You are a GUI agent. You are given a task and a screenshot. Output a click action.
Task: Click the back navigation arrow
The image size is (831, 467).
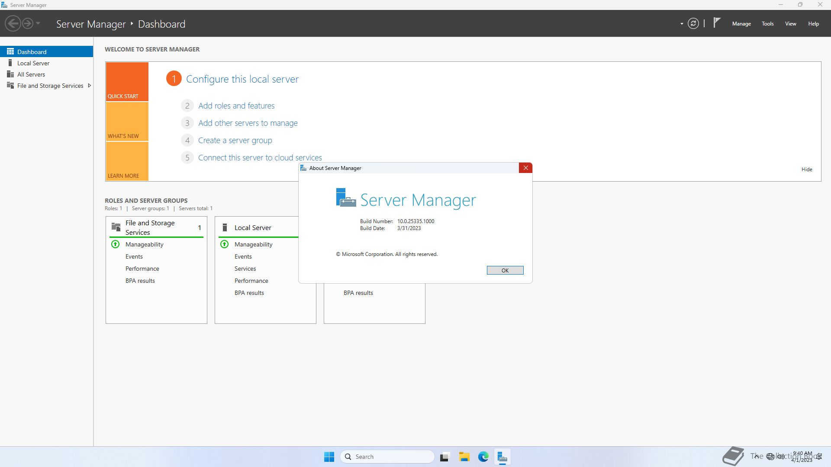[x=13, y=23]
